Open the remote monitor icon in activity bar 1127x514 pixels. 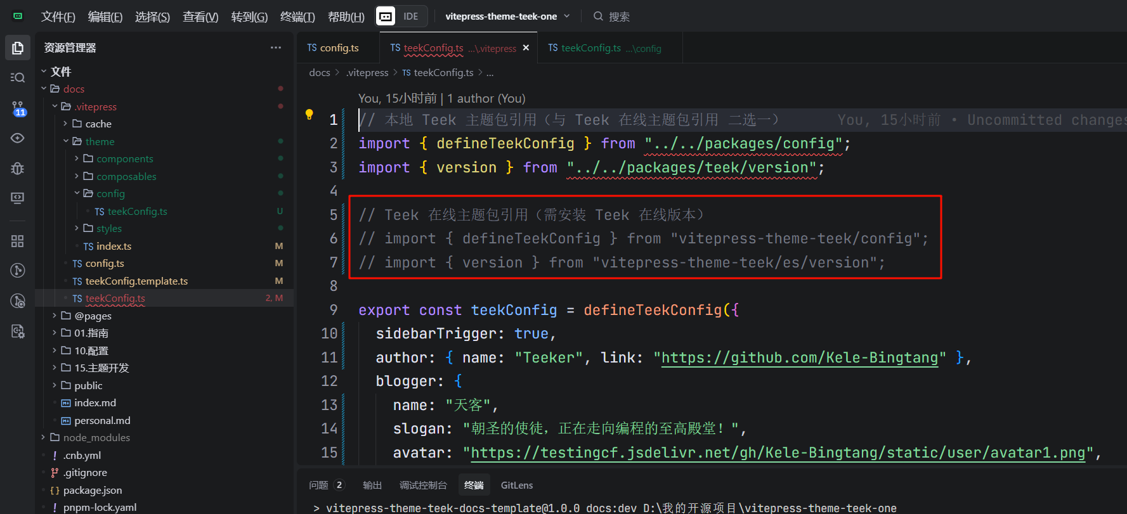tap(18, 198)
